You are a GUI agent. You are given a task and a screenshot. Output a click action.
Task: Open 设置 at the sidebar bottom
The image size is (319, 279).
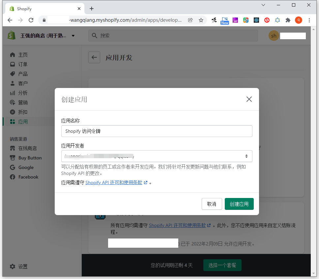click(23, 266)
